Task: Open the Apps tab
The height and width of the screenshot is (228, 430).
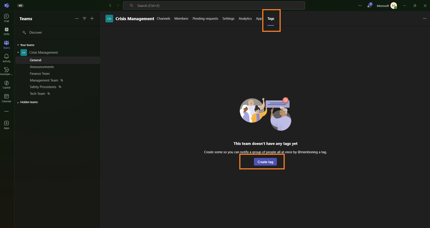Action: coord(259,18)
